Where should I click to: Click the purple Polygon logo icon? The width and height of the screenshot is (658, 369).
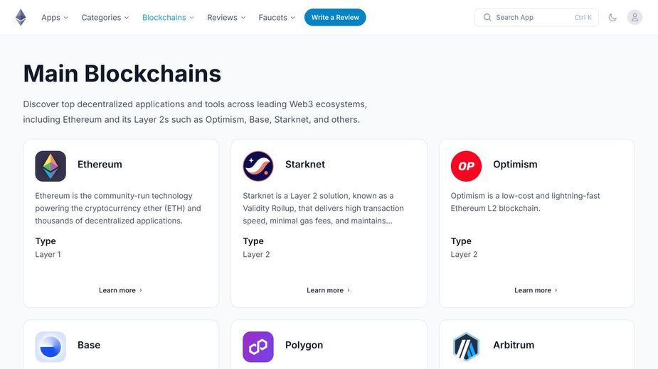(258, 347)
